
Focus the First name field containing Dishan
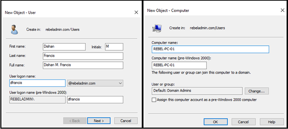pos(64,47)
